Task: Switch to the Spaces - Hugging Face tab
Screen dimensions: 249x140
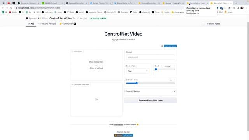Action: click(x=173, y=3)
